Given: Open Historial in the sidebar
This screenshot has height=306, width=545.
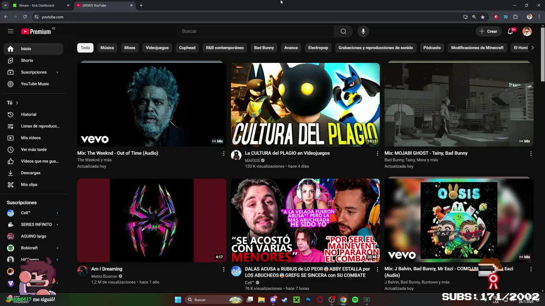Looking at the screenshot, I should point(34,114).
